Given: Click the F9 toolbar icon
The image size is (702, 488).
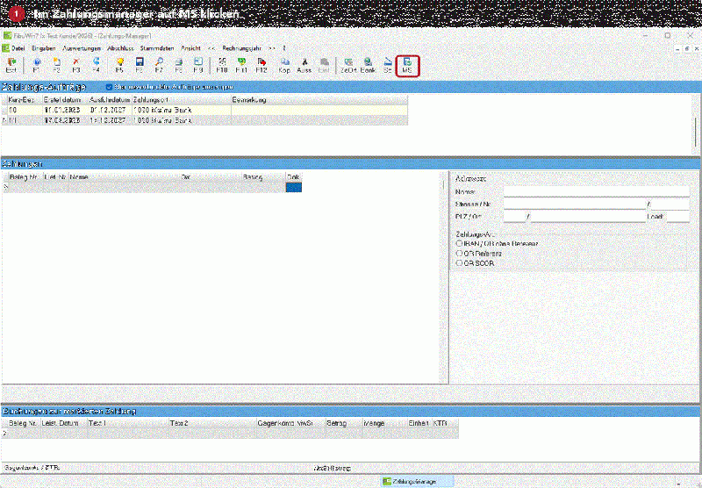Looking at the screenshot, I should tap(198, 65).
